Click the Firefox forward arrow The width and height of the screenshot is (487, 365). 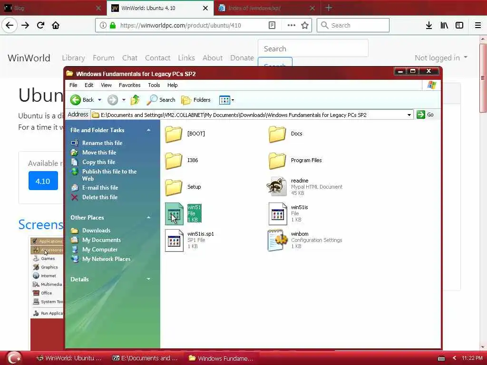pos(25,25)
